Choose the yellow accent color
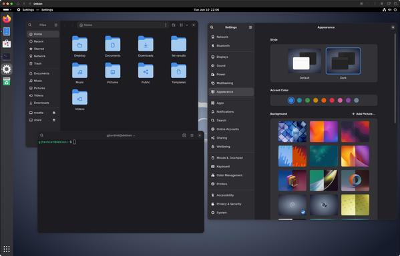 click(316, 101)
